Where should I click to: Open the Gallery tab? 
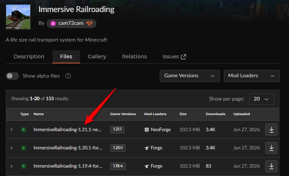tap(97, 56)
